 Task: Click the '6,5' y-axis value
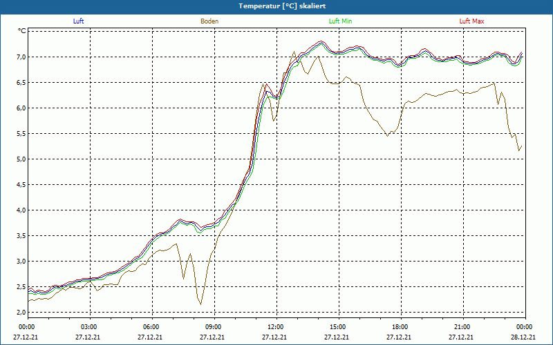[x=21, y=82]
